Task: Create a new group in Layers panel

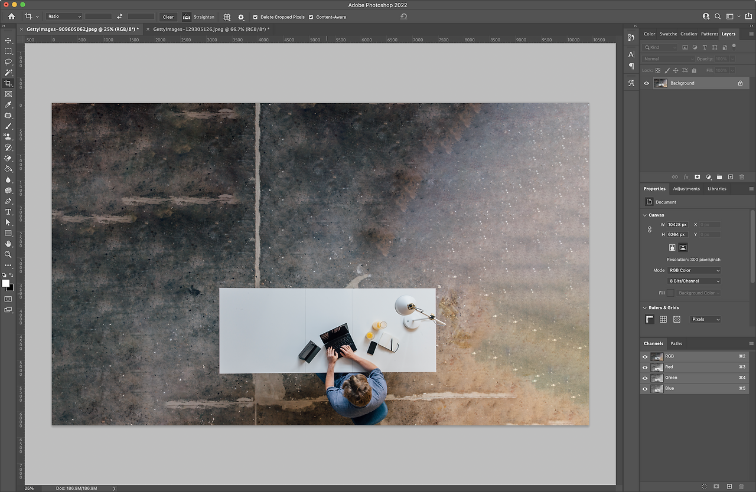Action: tap(719, 177)
